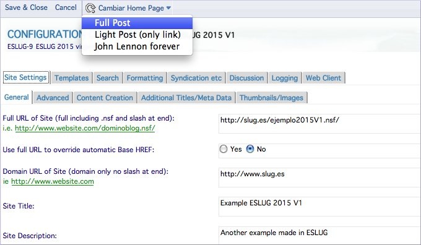Click the Site Title input field
421x245 pixels.
(x=319, y=207)
